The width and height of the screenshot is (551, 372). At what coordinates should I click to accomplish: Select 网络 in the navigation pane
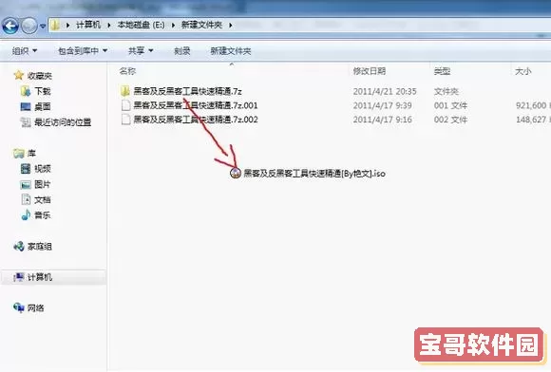coord(36,307)
